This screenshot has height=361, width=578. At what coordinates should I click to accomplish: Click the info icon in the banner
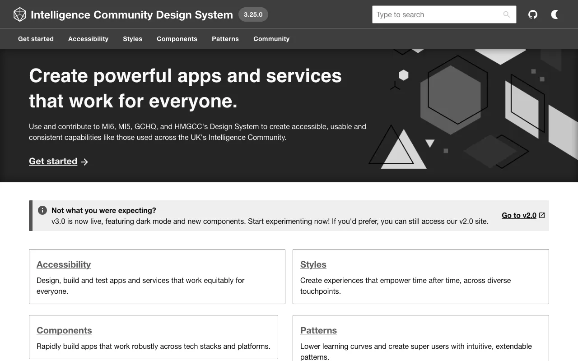42,210
